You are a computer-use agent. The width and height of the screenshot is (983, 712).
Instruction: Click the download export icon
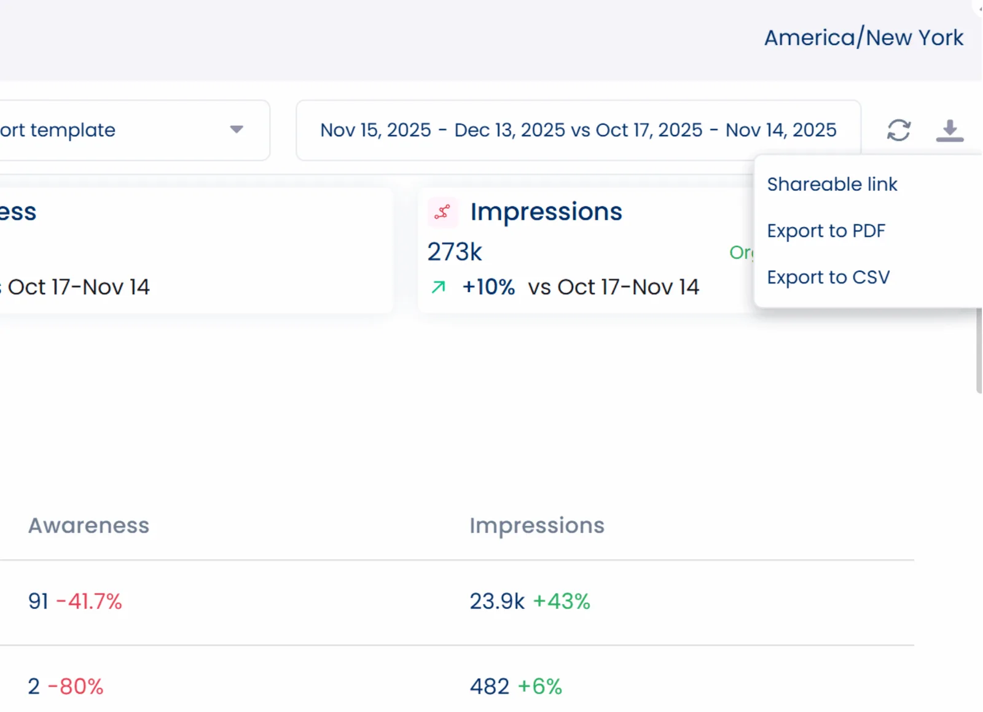tap(949, 130)
